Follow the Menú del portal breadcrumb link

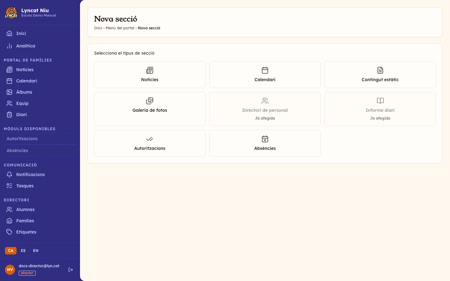(x=120, y=28)
